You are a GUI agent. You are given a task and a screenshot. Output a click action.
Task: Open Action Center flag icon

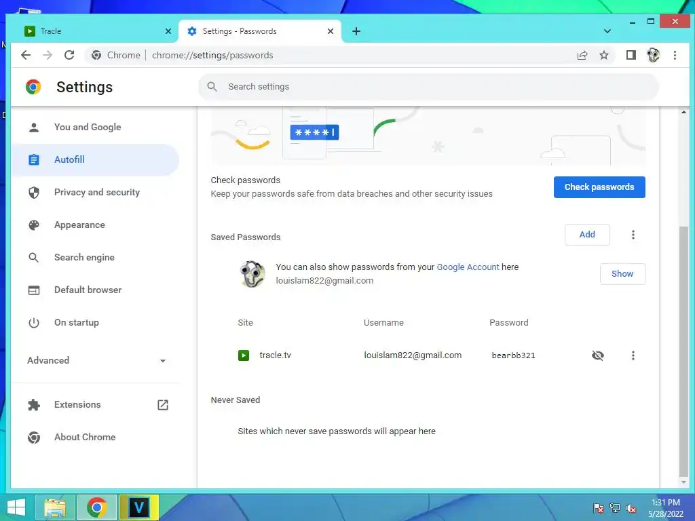[598, 508]
